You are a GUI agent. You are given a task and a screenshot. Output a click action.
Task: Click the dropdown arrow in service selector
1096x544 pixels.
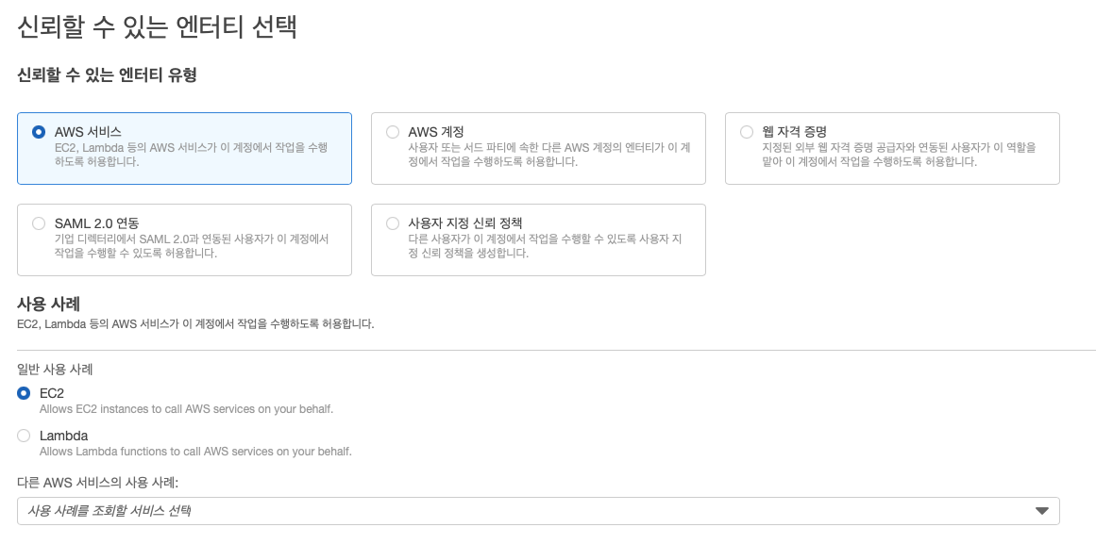click(x=1042, y=511)
